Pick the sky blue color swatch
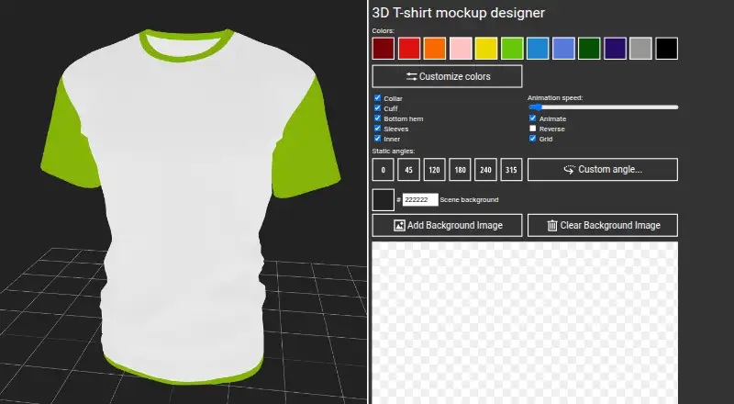 538,49
